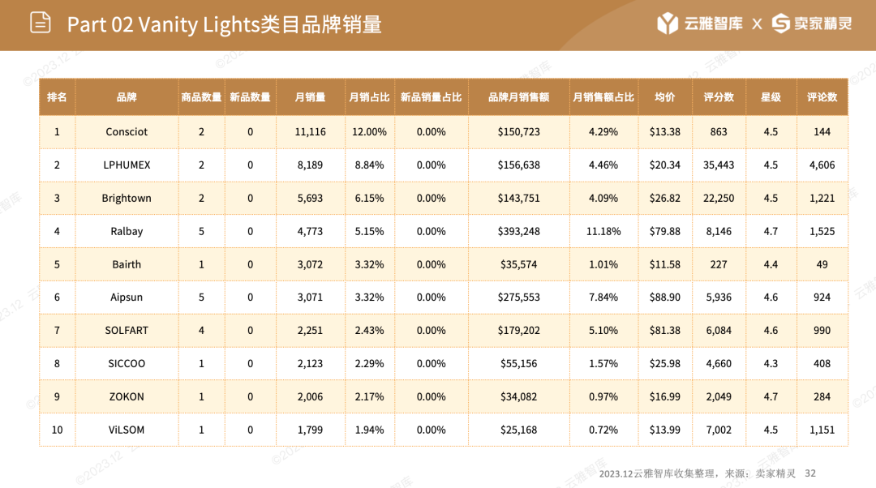This screenshot has width=876, height=488.
Task: Select the 均价 column header
Action: pyautogui.click(x=665, y=97)
